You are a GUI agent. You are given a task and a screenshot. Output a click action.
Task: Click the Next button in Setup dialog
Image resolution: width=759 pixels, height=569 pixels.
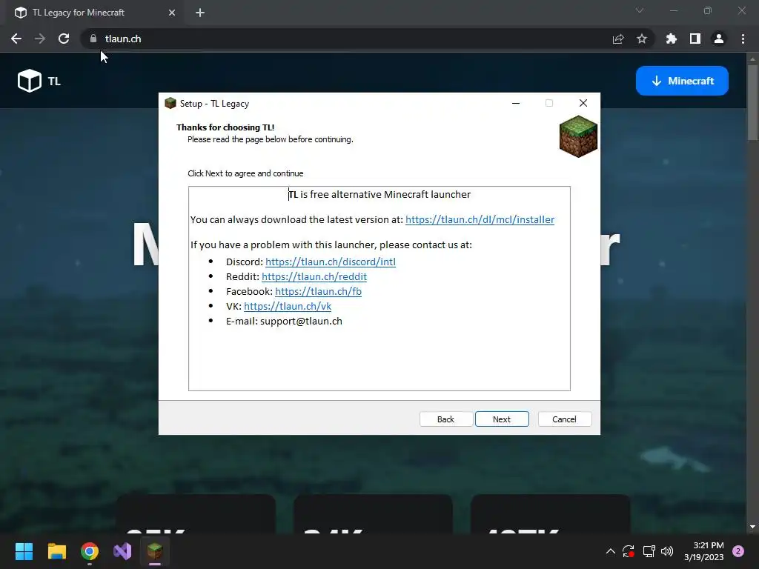pyautogui.click(x=502, y=419)
